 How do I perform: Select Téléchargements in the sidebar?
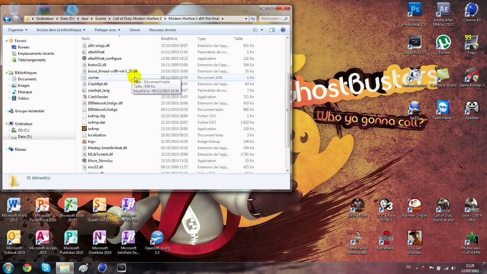click(32, 60)
